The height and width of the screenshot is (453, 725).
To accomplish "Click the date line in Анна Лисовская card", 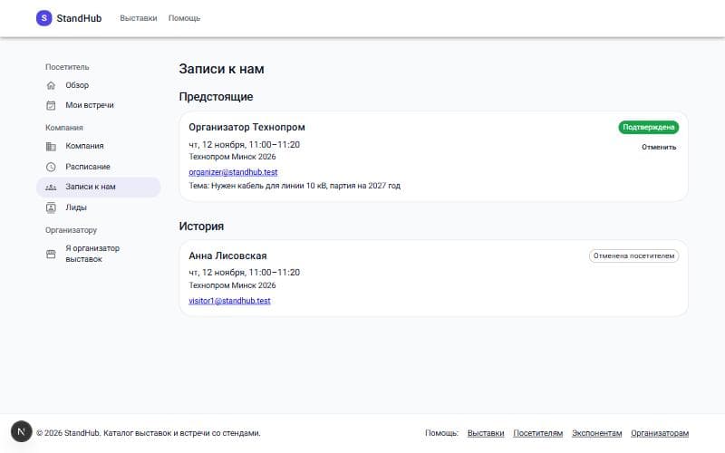I will pos(244,273).
